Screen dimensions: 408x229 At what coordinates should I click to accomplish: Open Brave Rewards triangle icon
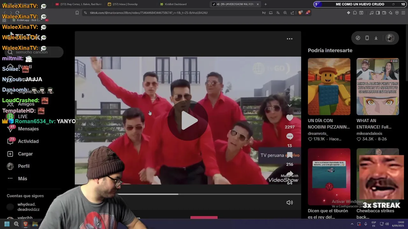[308, 13]
